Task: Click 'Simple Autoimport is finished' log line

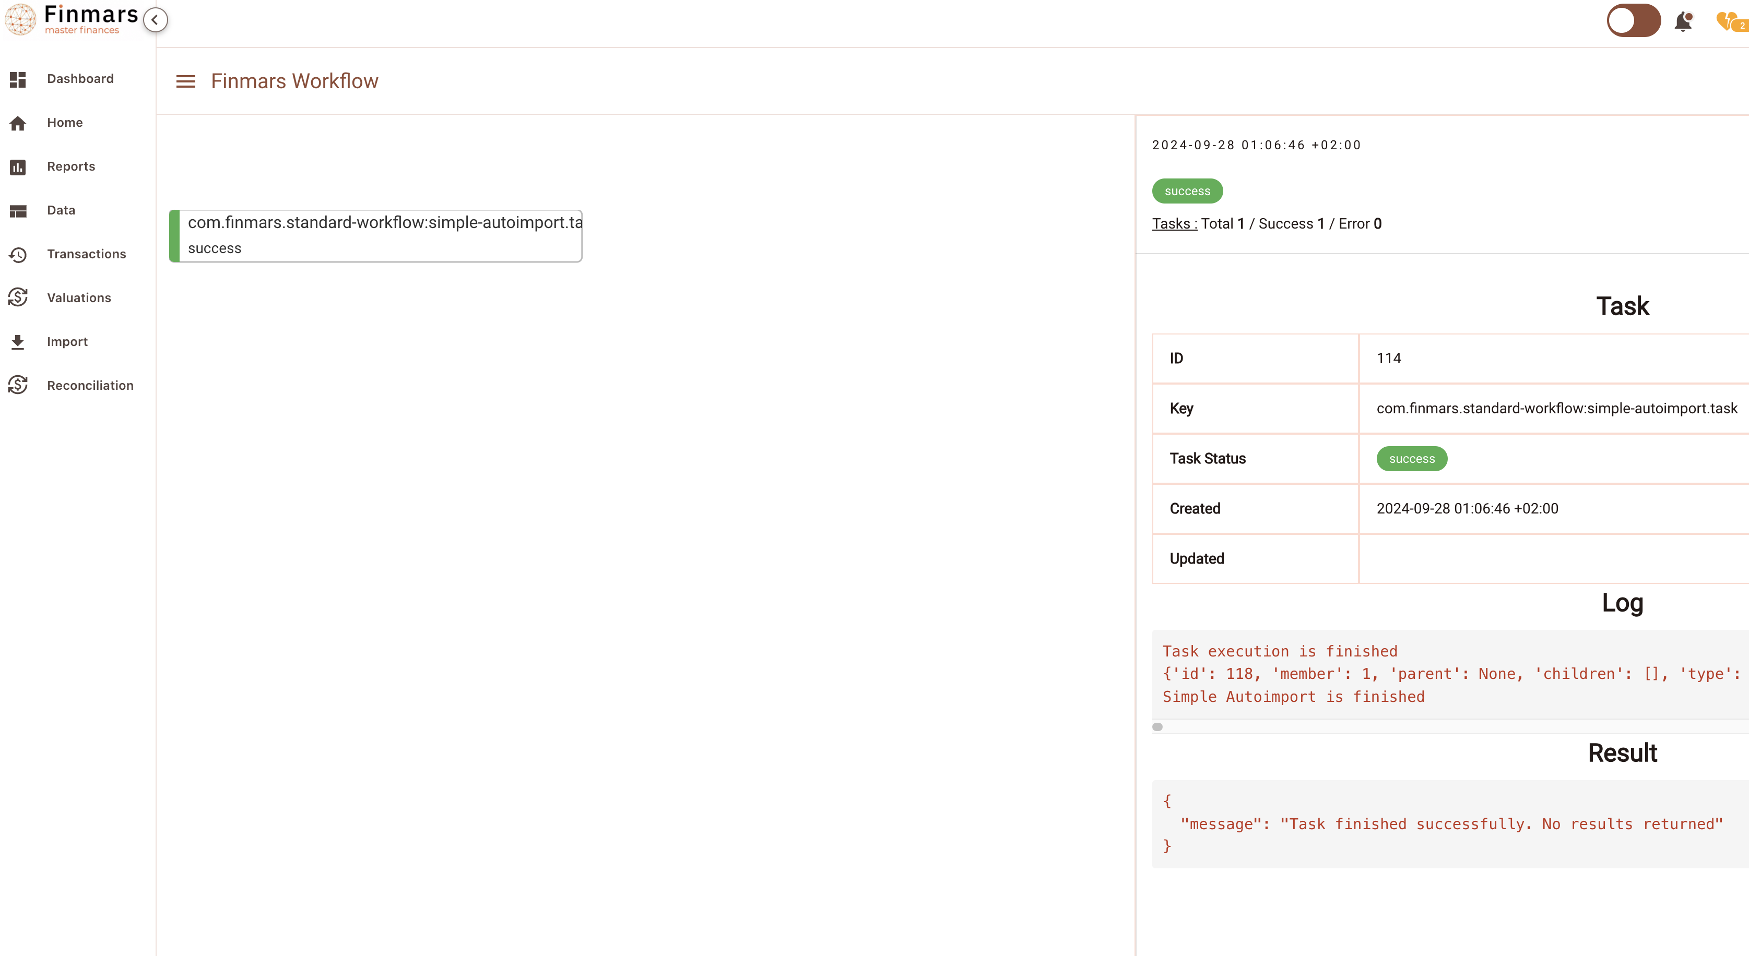Action: [1293, 697]
